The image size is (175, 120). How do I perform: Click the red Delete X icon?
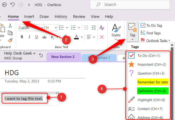102,37
